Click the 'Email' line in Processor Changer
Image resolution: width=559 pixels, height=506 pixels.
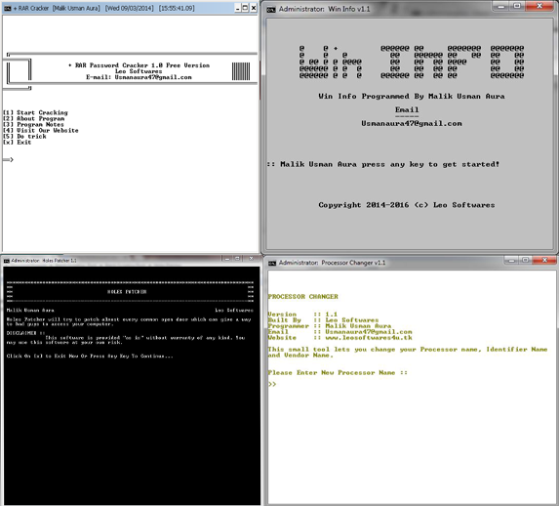click(x=340, y=332)
